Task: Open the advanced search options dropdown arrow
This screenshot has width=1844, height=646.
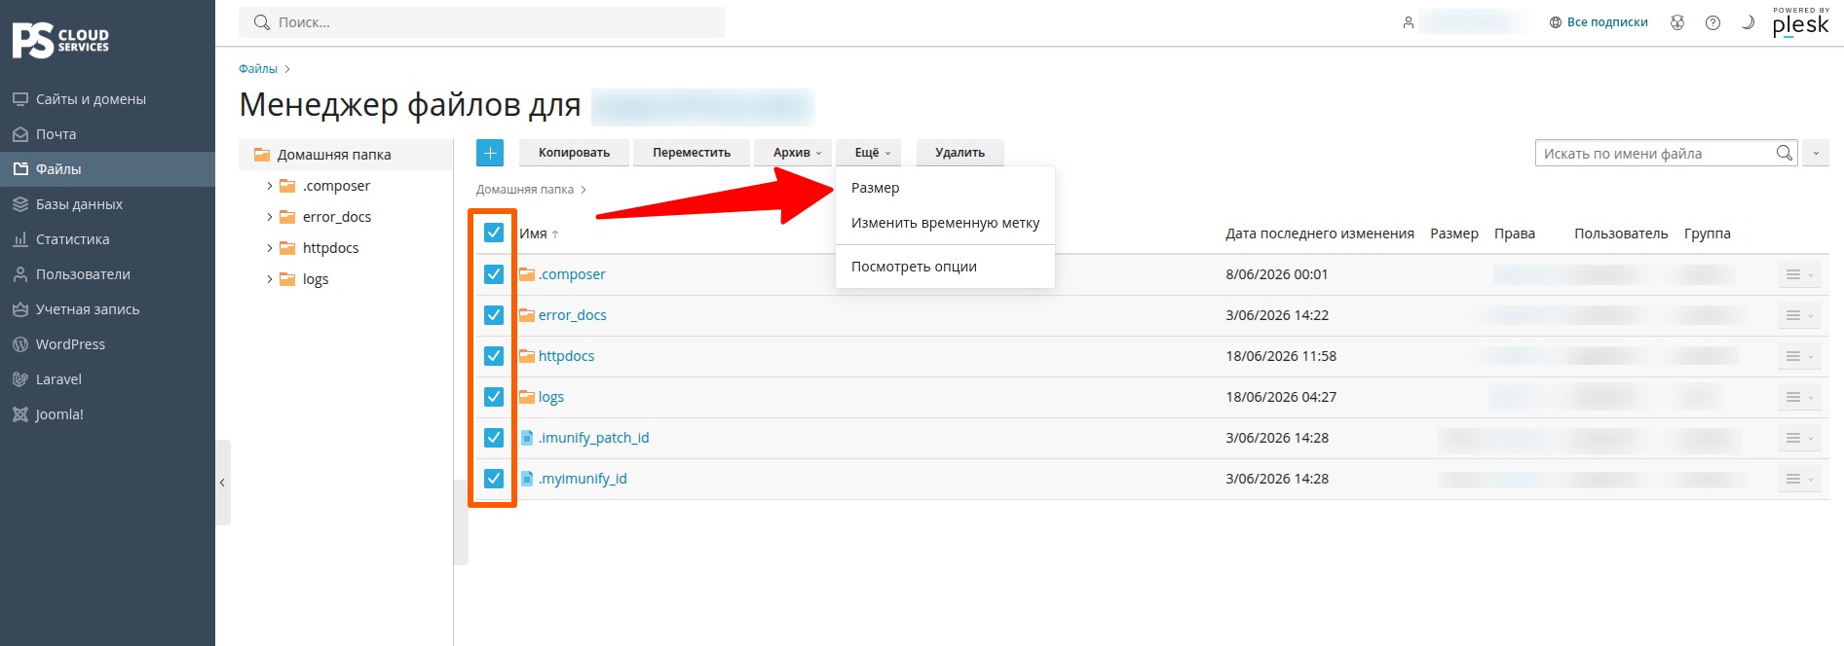Action: pos(1816,153)
